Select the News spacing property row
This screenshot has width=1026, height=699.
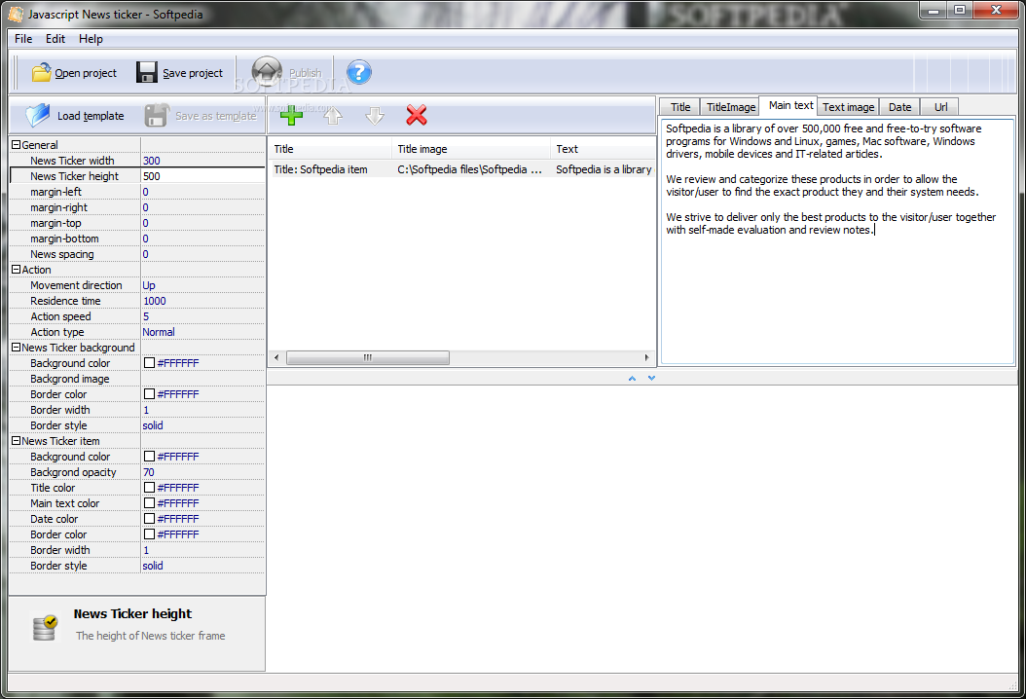pos(137,254)
